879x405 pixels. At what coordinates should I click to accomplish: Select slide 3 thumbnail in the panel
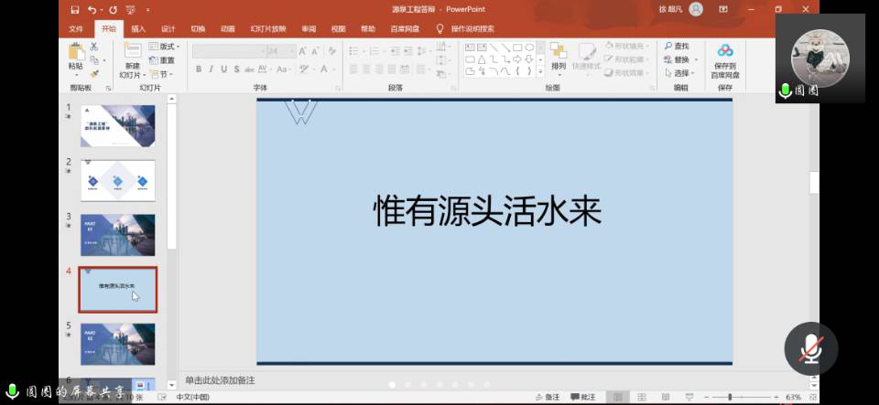click(x=118, y=235)
